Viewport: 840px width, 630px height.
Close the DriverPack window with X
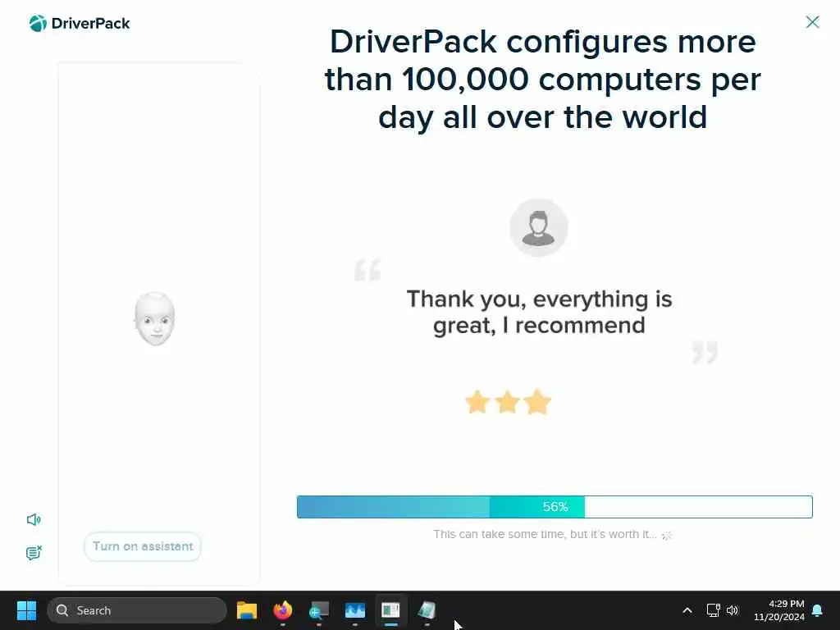click(812, 22)
